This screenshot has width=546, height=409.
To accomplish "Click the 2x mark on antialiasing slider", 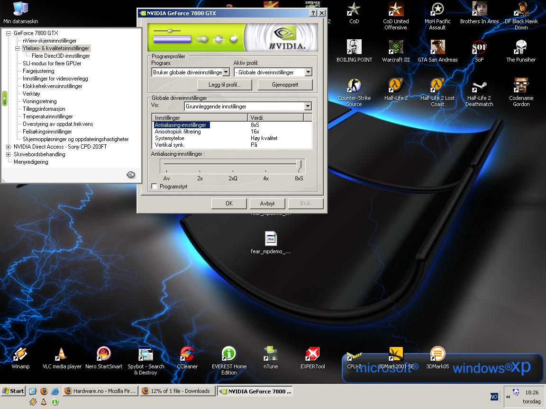I will pos(200,178).
